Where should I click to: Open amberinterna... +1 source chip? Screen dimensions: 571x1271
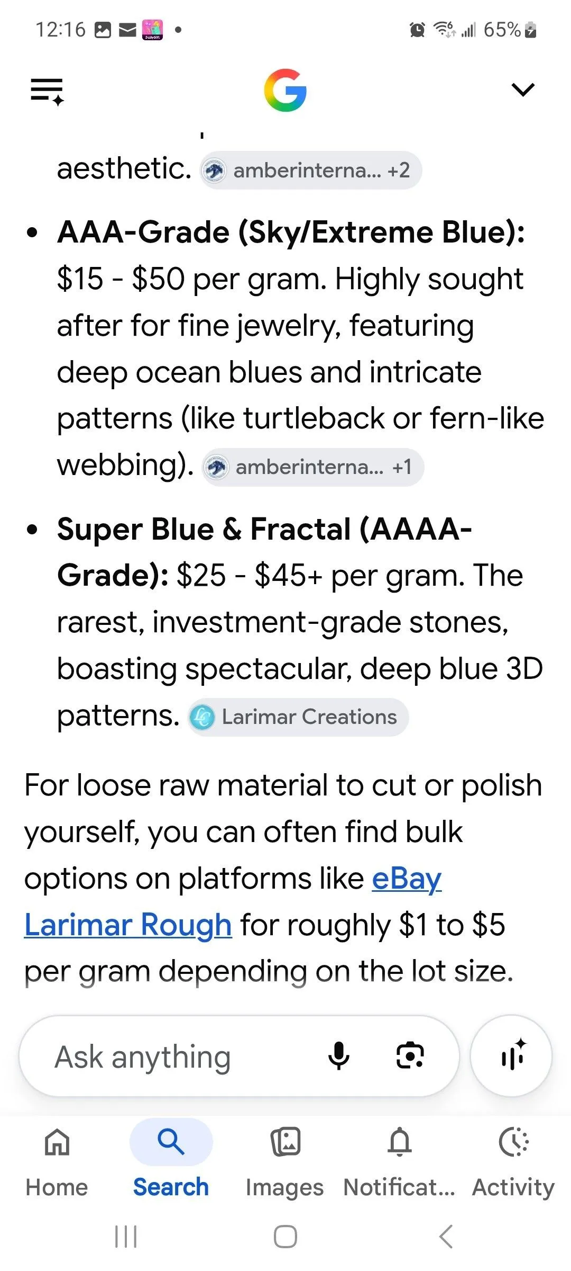(312, 467)
